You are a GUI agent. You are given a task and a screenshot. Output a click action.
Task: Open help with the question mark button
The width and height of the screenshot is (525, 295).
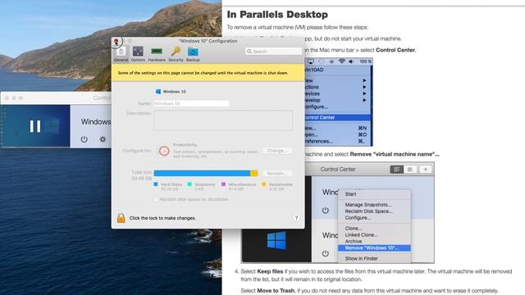point(296,218)
